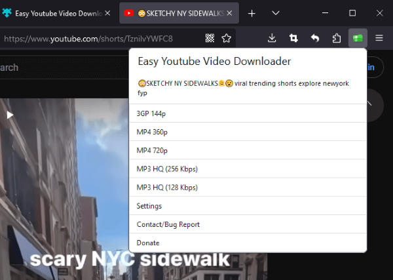Bookmark this page with the star icon
This screenshot has width=393, height=280.
(227, 38)
